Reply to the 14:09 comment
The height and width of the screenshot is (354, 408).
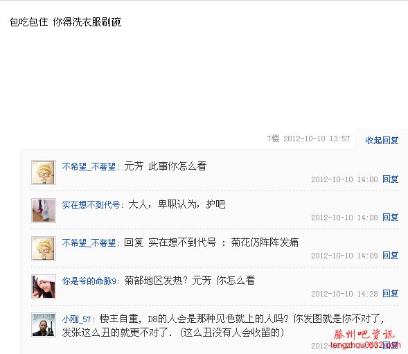(x=390, y=256)
